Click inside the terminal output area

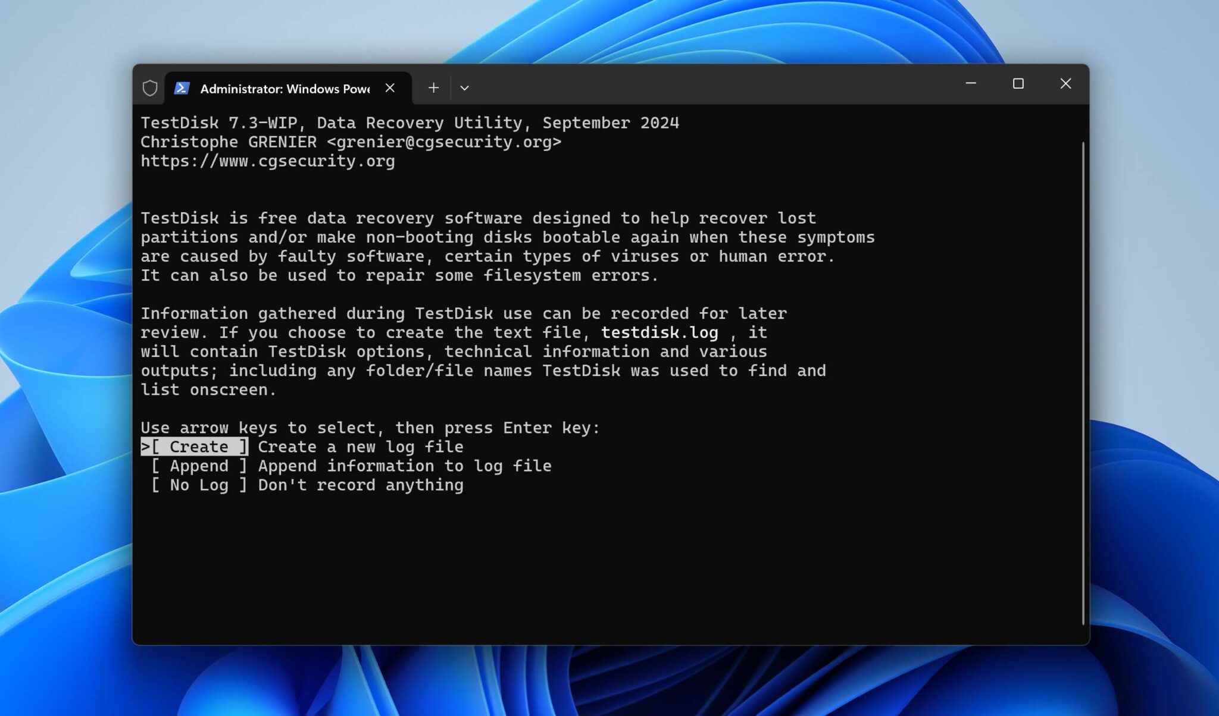click(595, 565)
